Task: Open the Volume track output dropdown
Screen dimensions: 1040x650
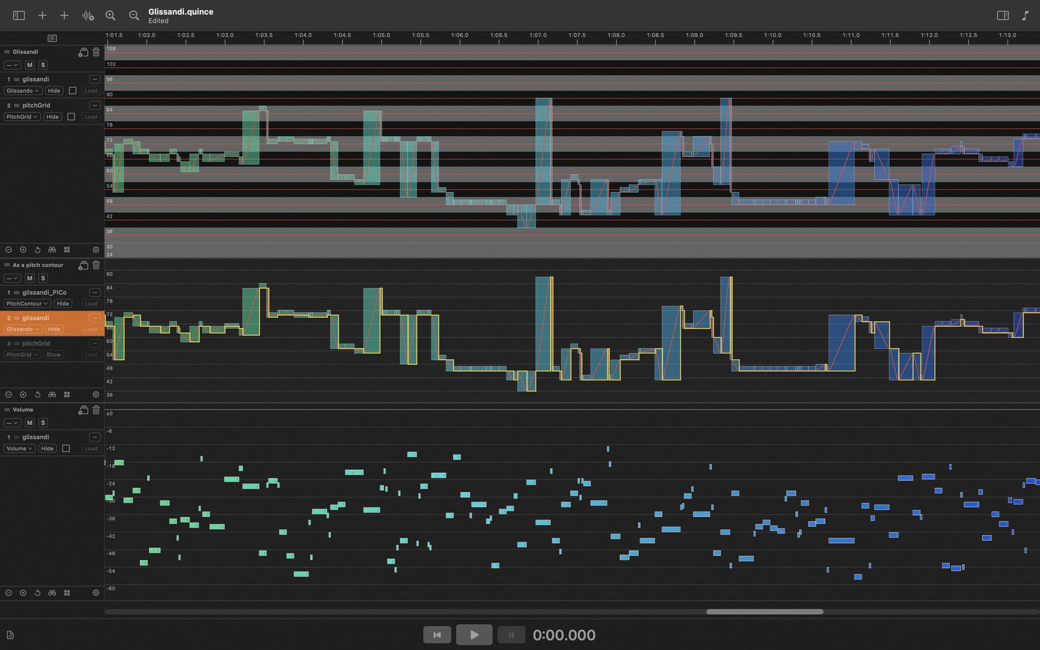Action: coord(12,423)
